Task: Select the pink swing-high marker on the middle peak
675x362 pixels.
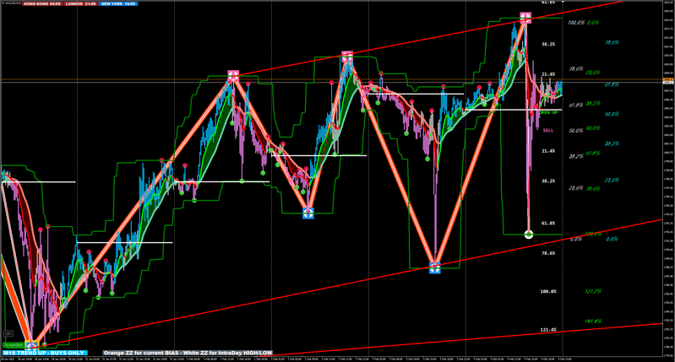Action: 347,57
